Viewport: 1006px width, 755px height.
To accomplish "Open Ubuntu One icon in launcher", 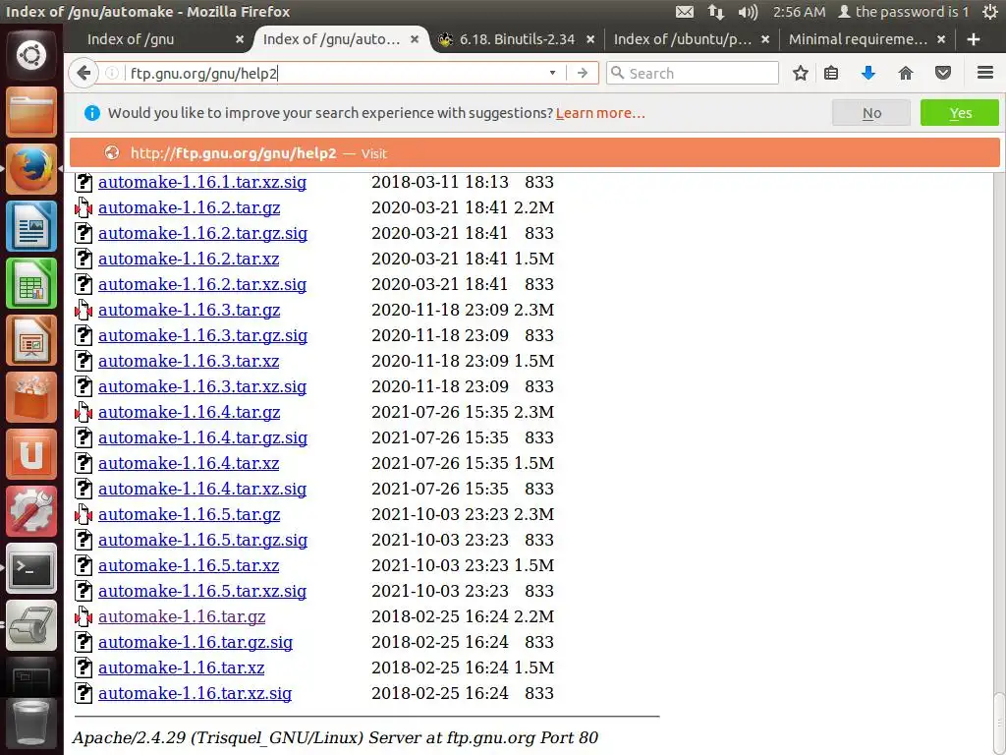I will coord(31,454).
